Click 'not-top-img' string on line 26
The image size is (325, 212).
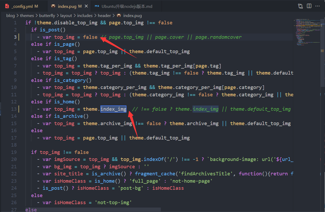113,203
